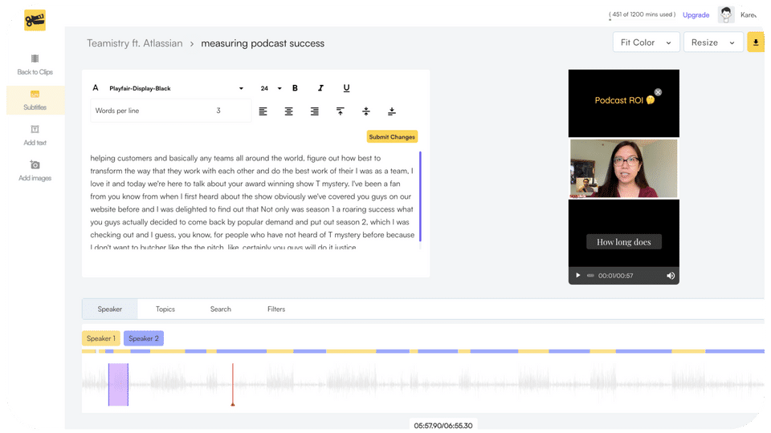771x433 pixels.
Task: Open Add images in sidebar
Action: pos(35,171)
